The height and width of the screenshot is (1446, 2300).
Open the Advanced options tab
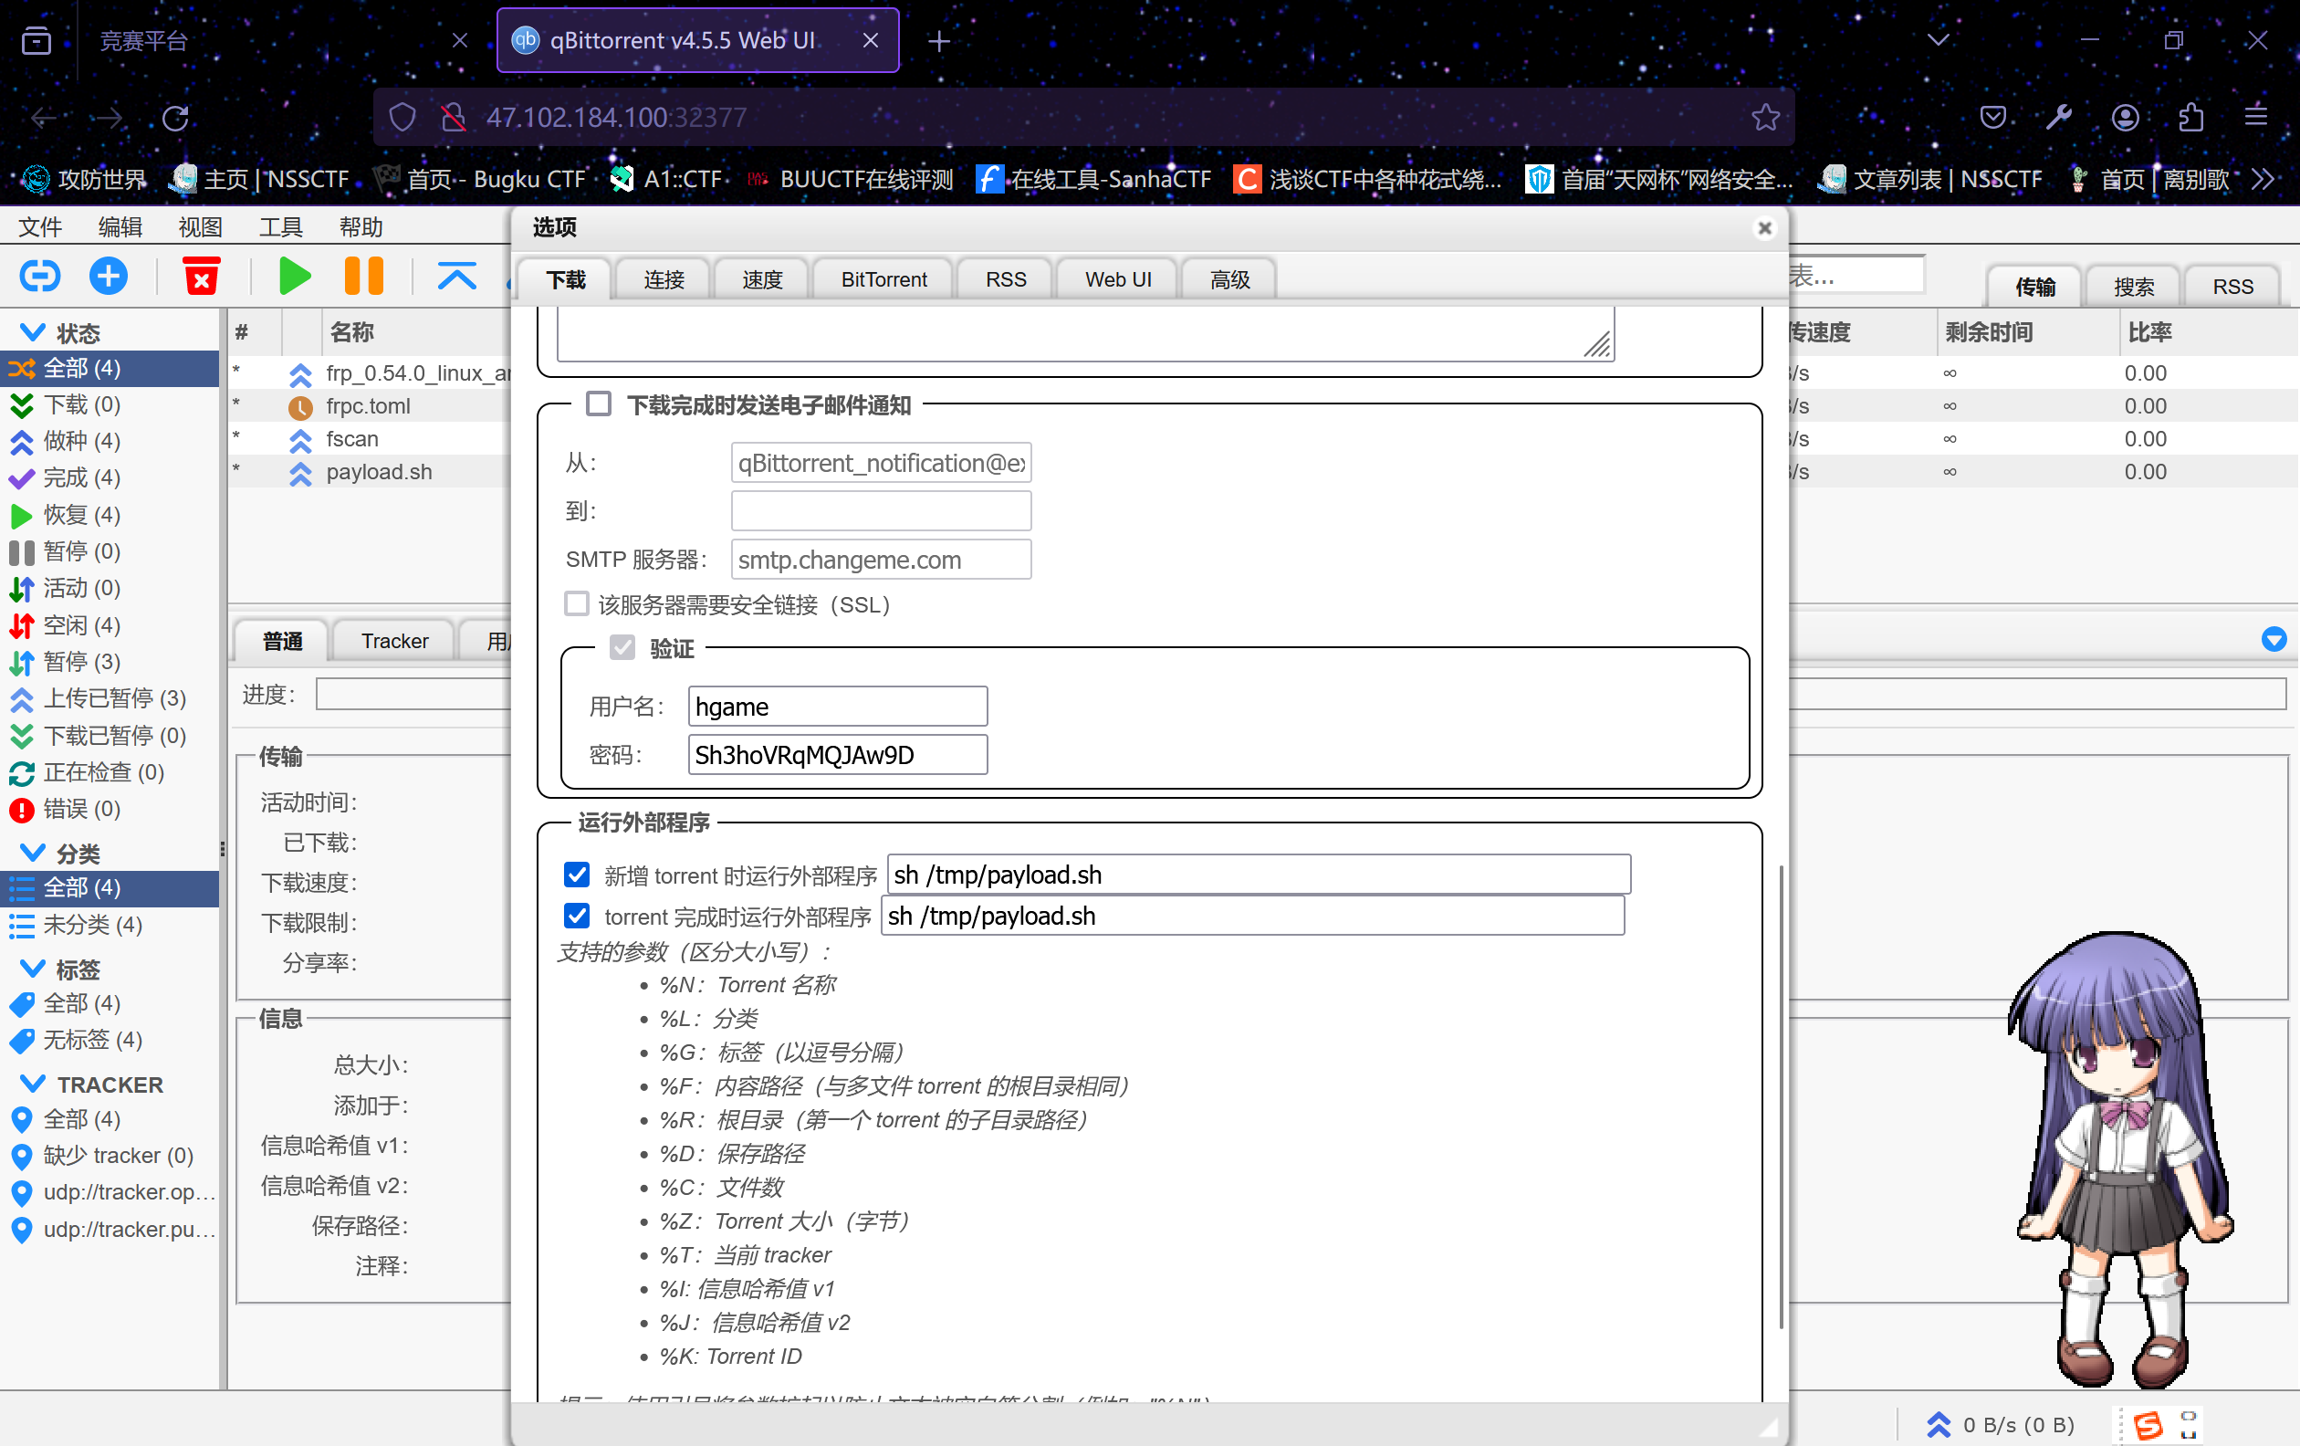point(1229,279)
